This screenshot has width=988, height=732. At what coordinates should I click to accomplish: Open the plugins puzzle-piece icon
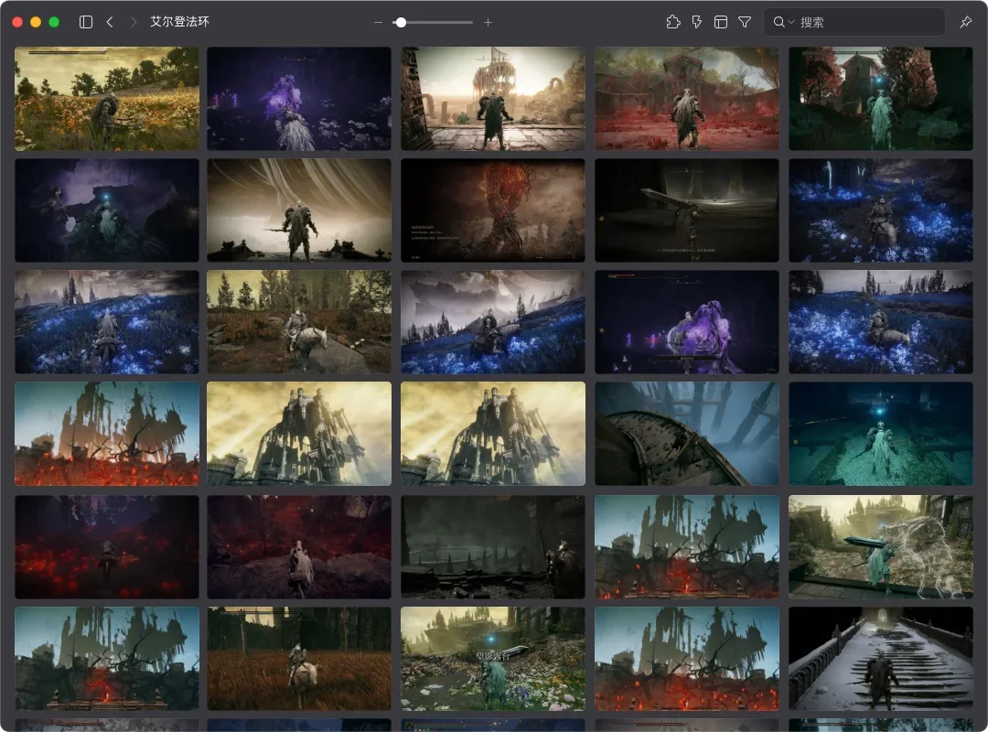point(673,22)
